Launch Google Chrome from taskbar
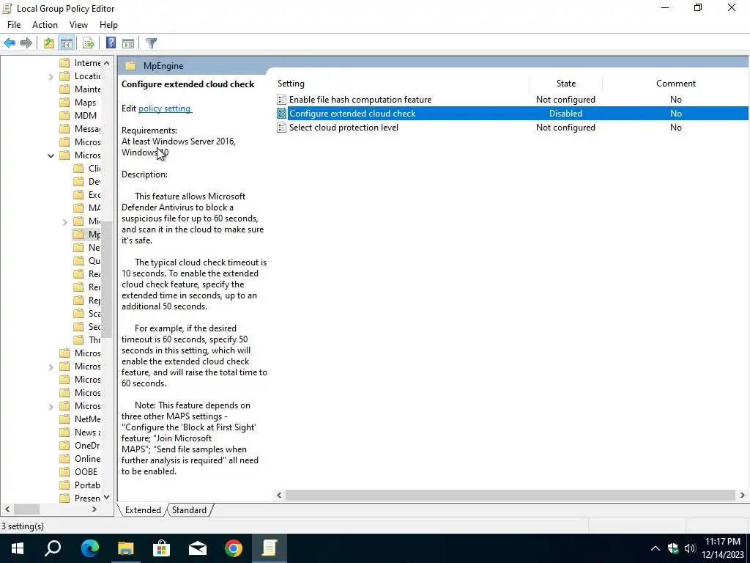Image resolution: width=750 pixels, height=563 pixels. pos(234,548)
